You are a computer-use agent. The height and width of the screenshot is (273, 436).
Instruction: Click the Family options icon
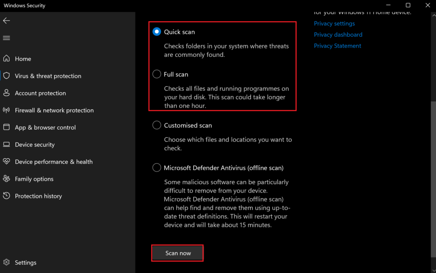[6, 179]
